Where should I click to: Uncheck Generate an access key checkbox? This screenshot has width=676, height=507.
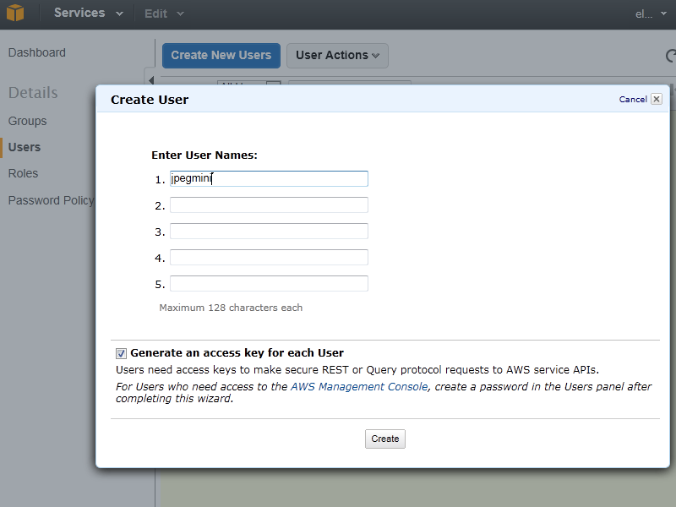(121, 353)
